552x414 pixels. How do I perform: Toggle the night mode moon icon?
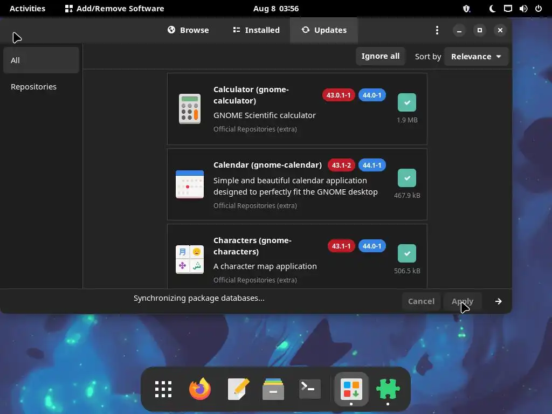tap(493, 9)
